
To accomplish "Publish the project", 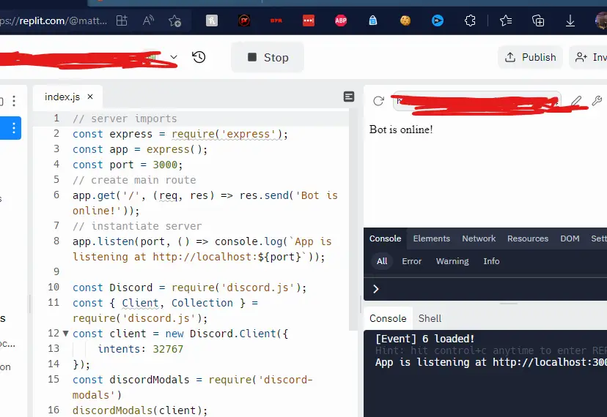I will (x=531, y=57).
